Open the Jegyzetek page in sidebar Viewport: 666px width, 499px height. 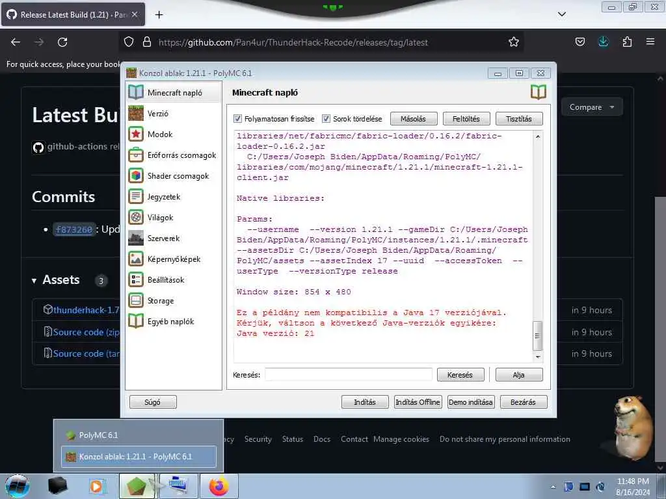click(x=174, y=196)
